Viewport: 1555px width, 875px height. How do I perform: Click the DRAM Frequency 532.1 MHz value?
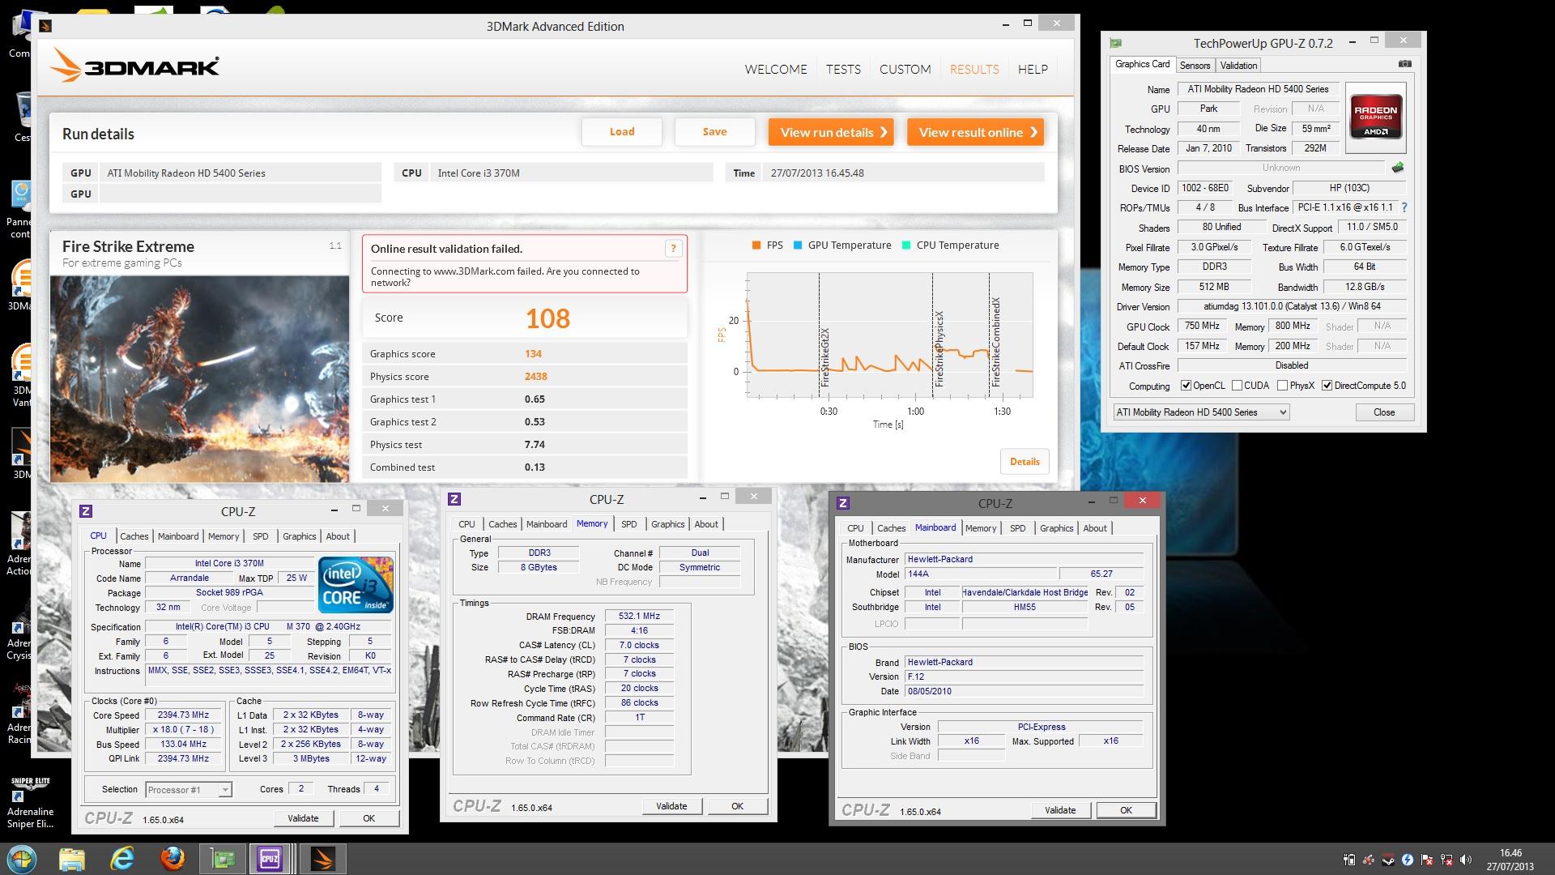(639, 617)
